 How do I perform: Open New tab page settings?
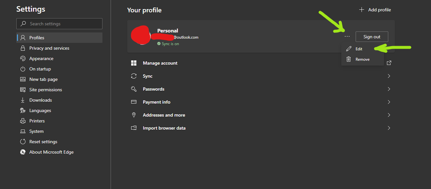point(60,79)
